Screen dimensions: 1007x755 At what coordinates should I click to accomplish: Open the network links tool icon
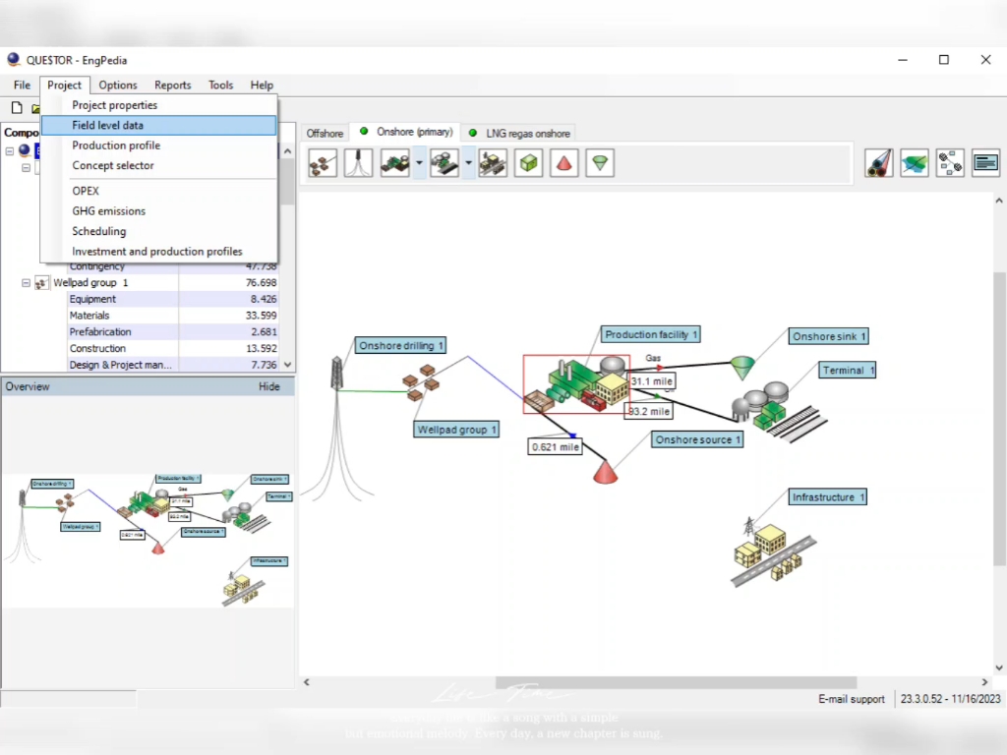[950, 163]
